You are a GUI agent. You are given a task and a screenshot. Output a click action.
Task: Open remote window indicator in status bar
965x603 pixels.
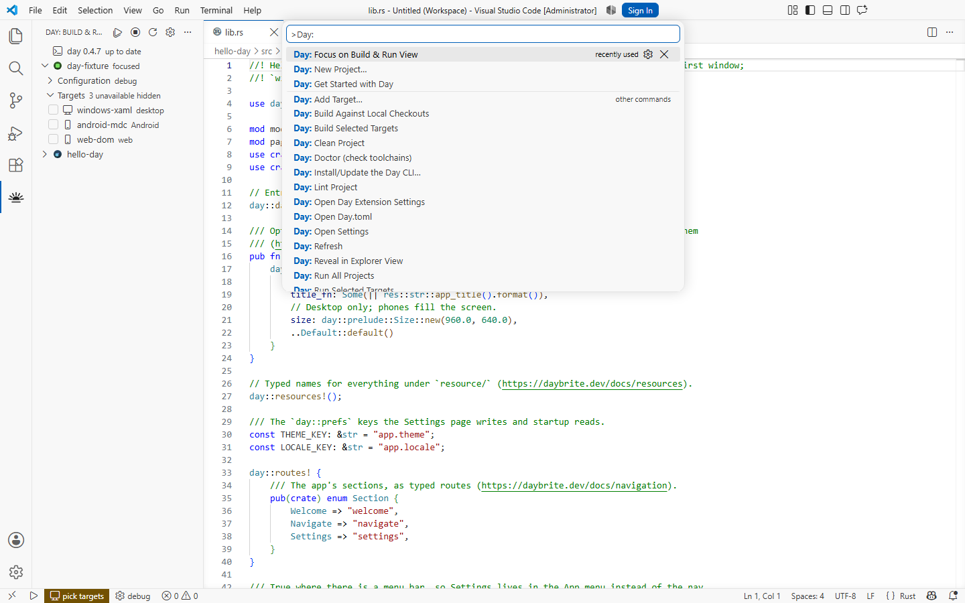[11, 596]
